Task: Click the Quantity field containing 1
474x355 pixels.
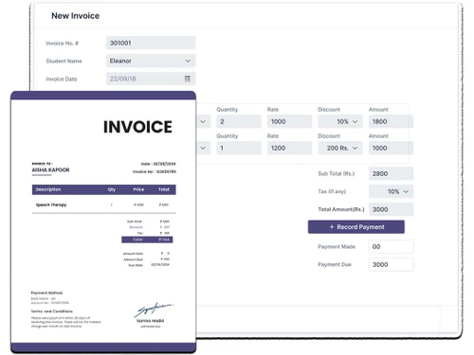Action: pos(239,148)
